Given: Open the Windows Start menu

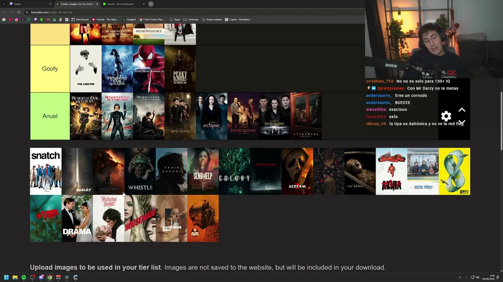Looking at the screenshot, I should [x=6, y=277].
